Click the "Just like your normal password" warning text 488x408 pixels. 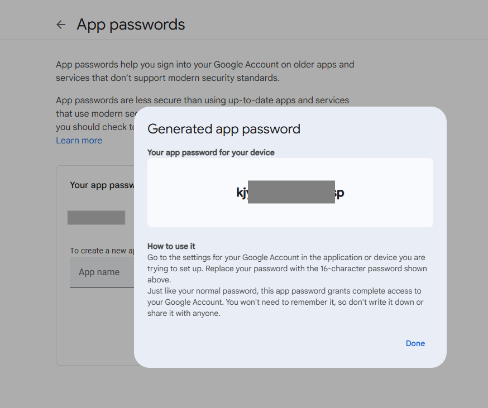tap(284, 302)
